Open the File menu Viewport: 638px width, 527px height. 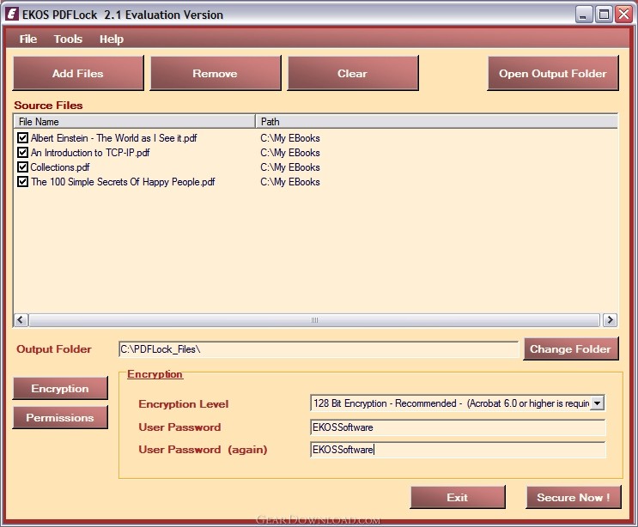pyautogui.click(x=28, y=39)
